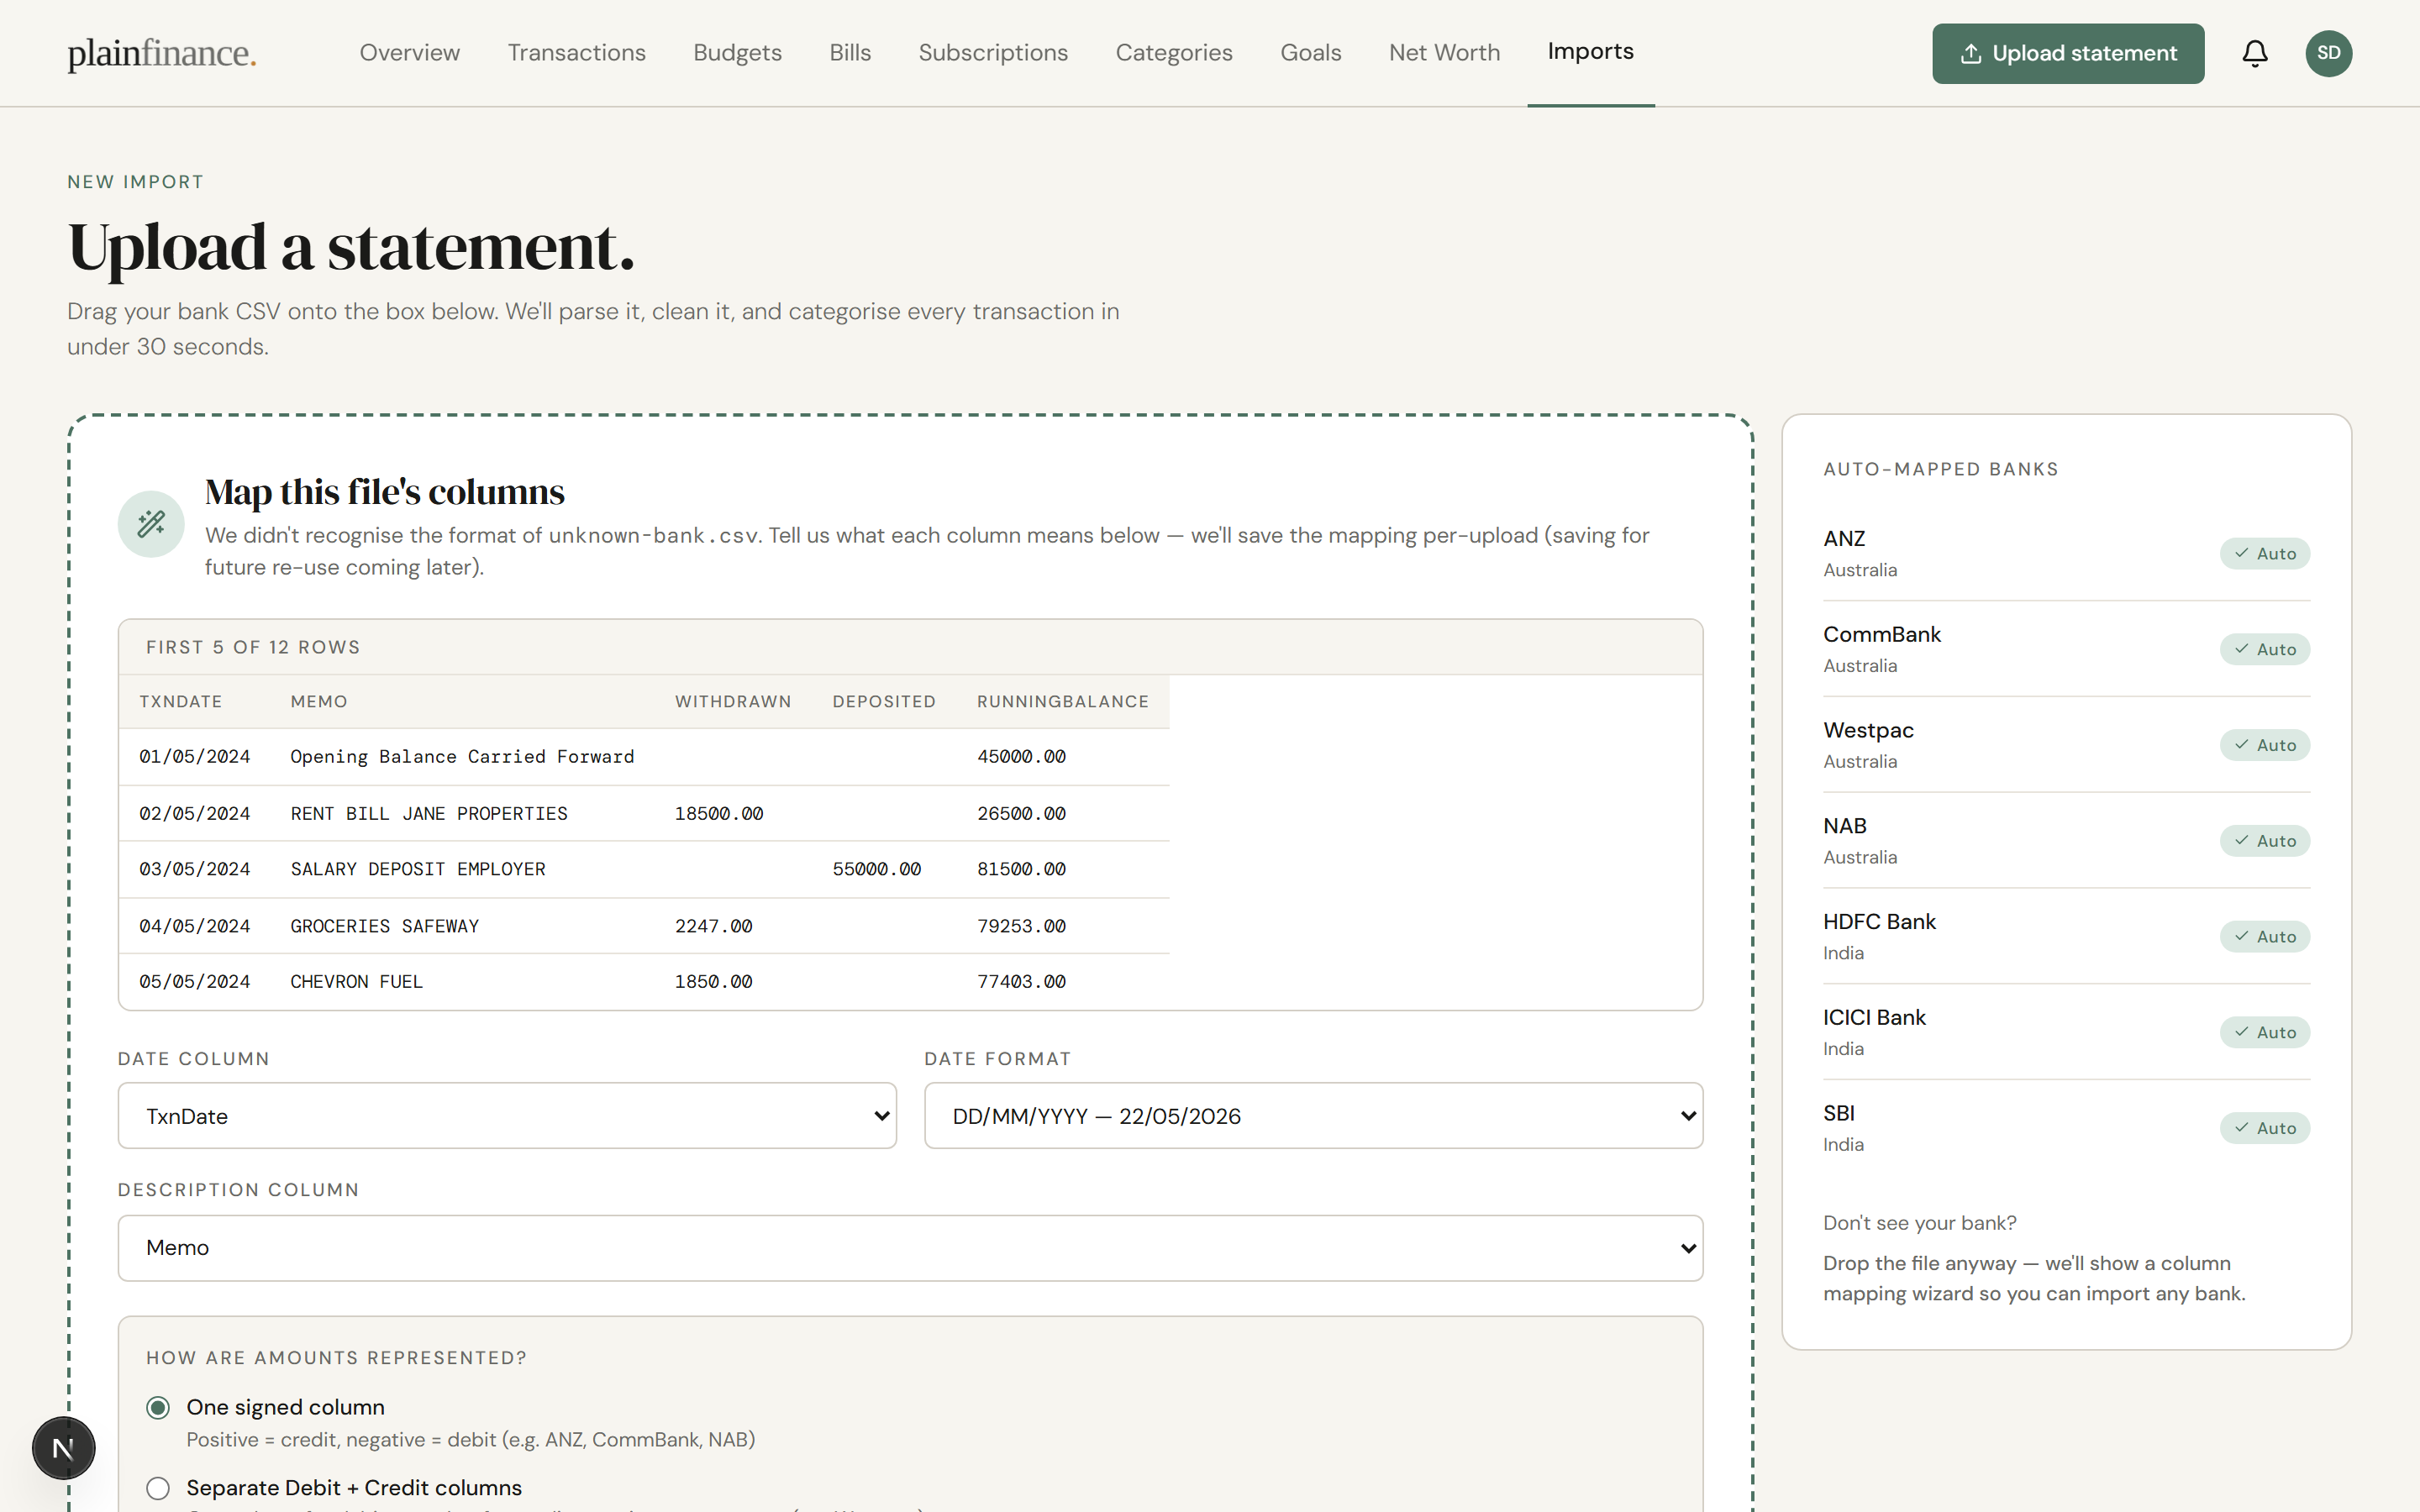Screen dimensions: 2420x1512
Task: Click the HDFC Bank Auto badge
Action: pyautogui.click(x=2264, y=936)
